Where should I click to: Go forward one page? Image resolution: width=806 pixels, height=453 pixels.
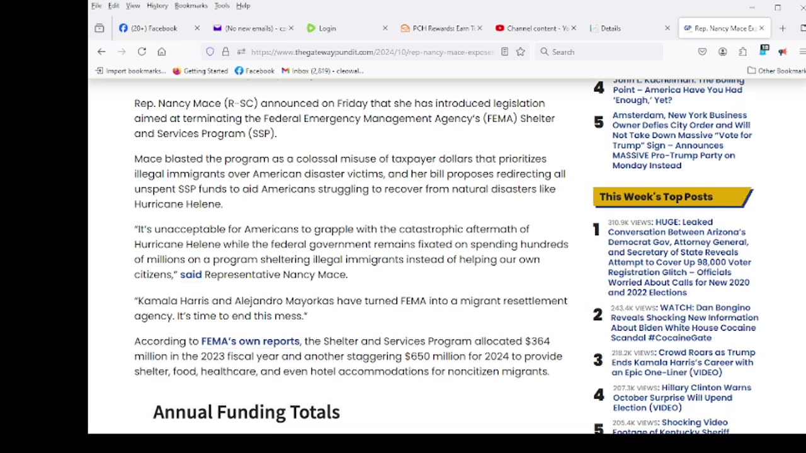pyautogui.click(x=122, y=52)
